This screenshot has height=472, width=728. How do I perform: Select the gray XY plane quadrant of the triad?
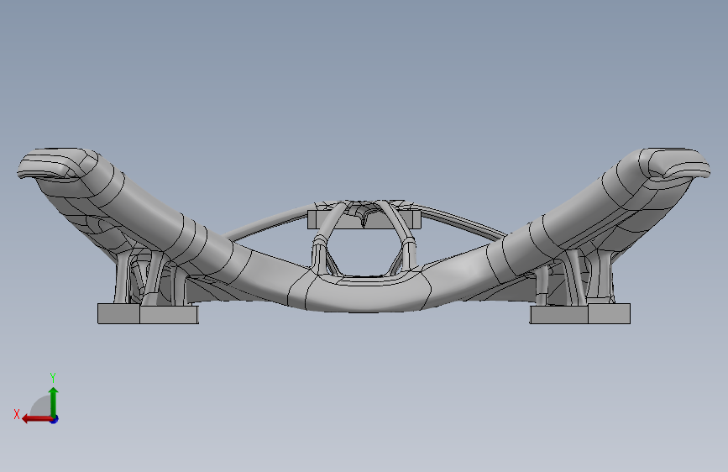tap(42, 406)
